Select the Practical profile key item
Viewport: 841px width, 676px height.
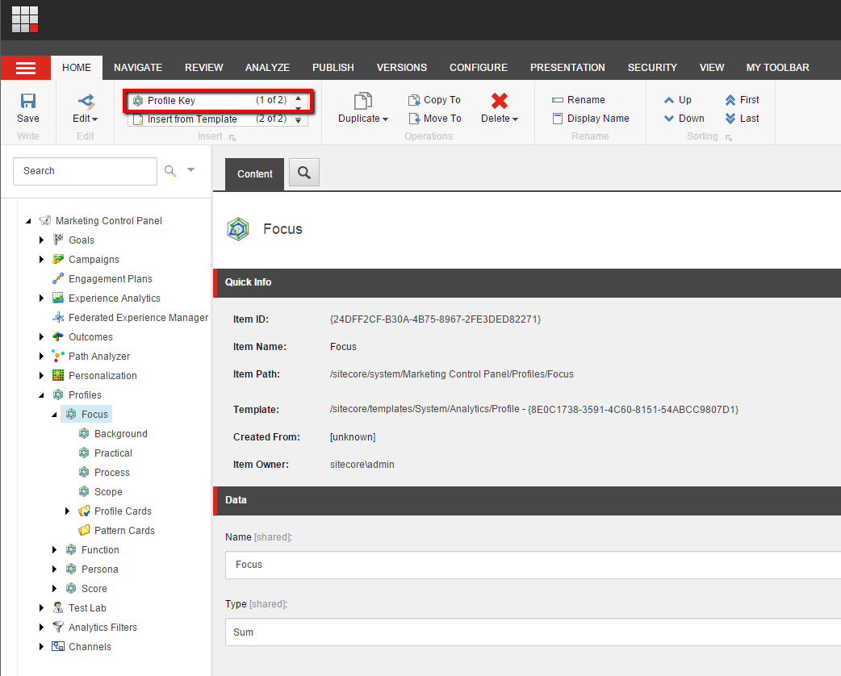click(113, 453)
